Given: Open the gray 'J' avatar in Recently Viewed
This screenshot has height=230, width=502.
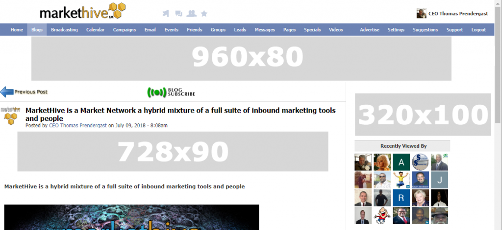Looking at the screenshot, I should coord(440,180).
